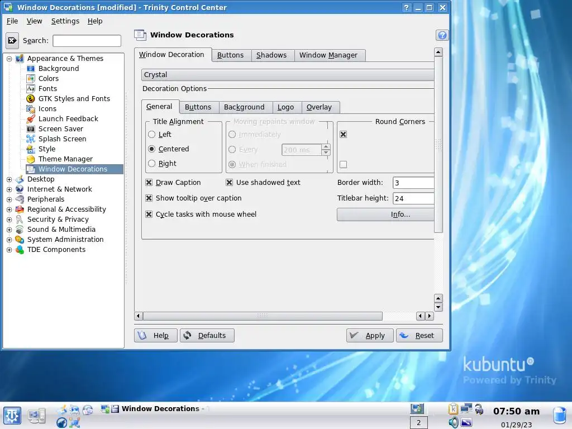
Task: Click the Reset button
Action: point(420,336)
